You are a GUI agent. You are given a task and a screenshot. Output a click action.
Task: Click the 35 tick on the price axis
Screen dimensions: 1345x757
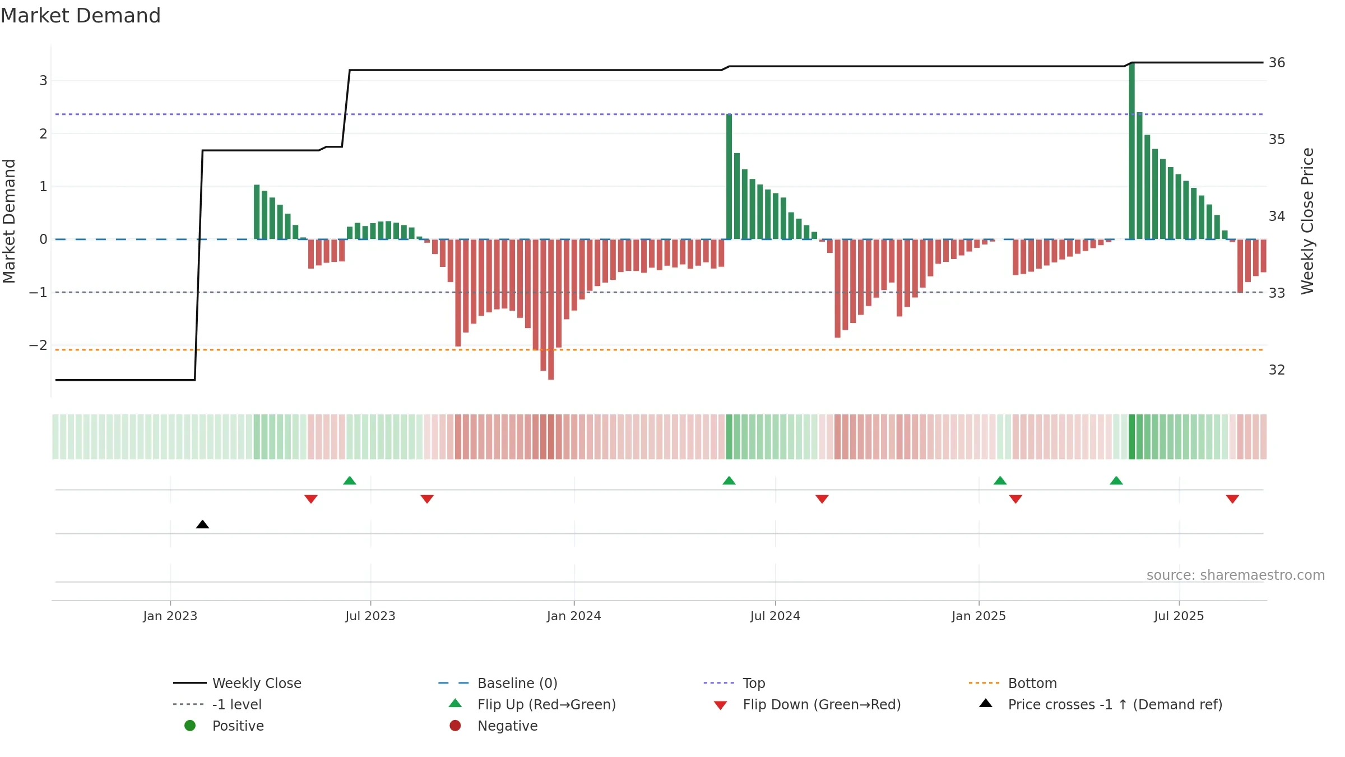(1277, 139)
